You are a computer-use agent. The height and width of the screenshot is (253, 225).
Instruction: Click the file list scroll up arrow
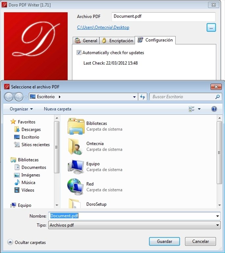pyautogui.click(x=219, y=118)
